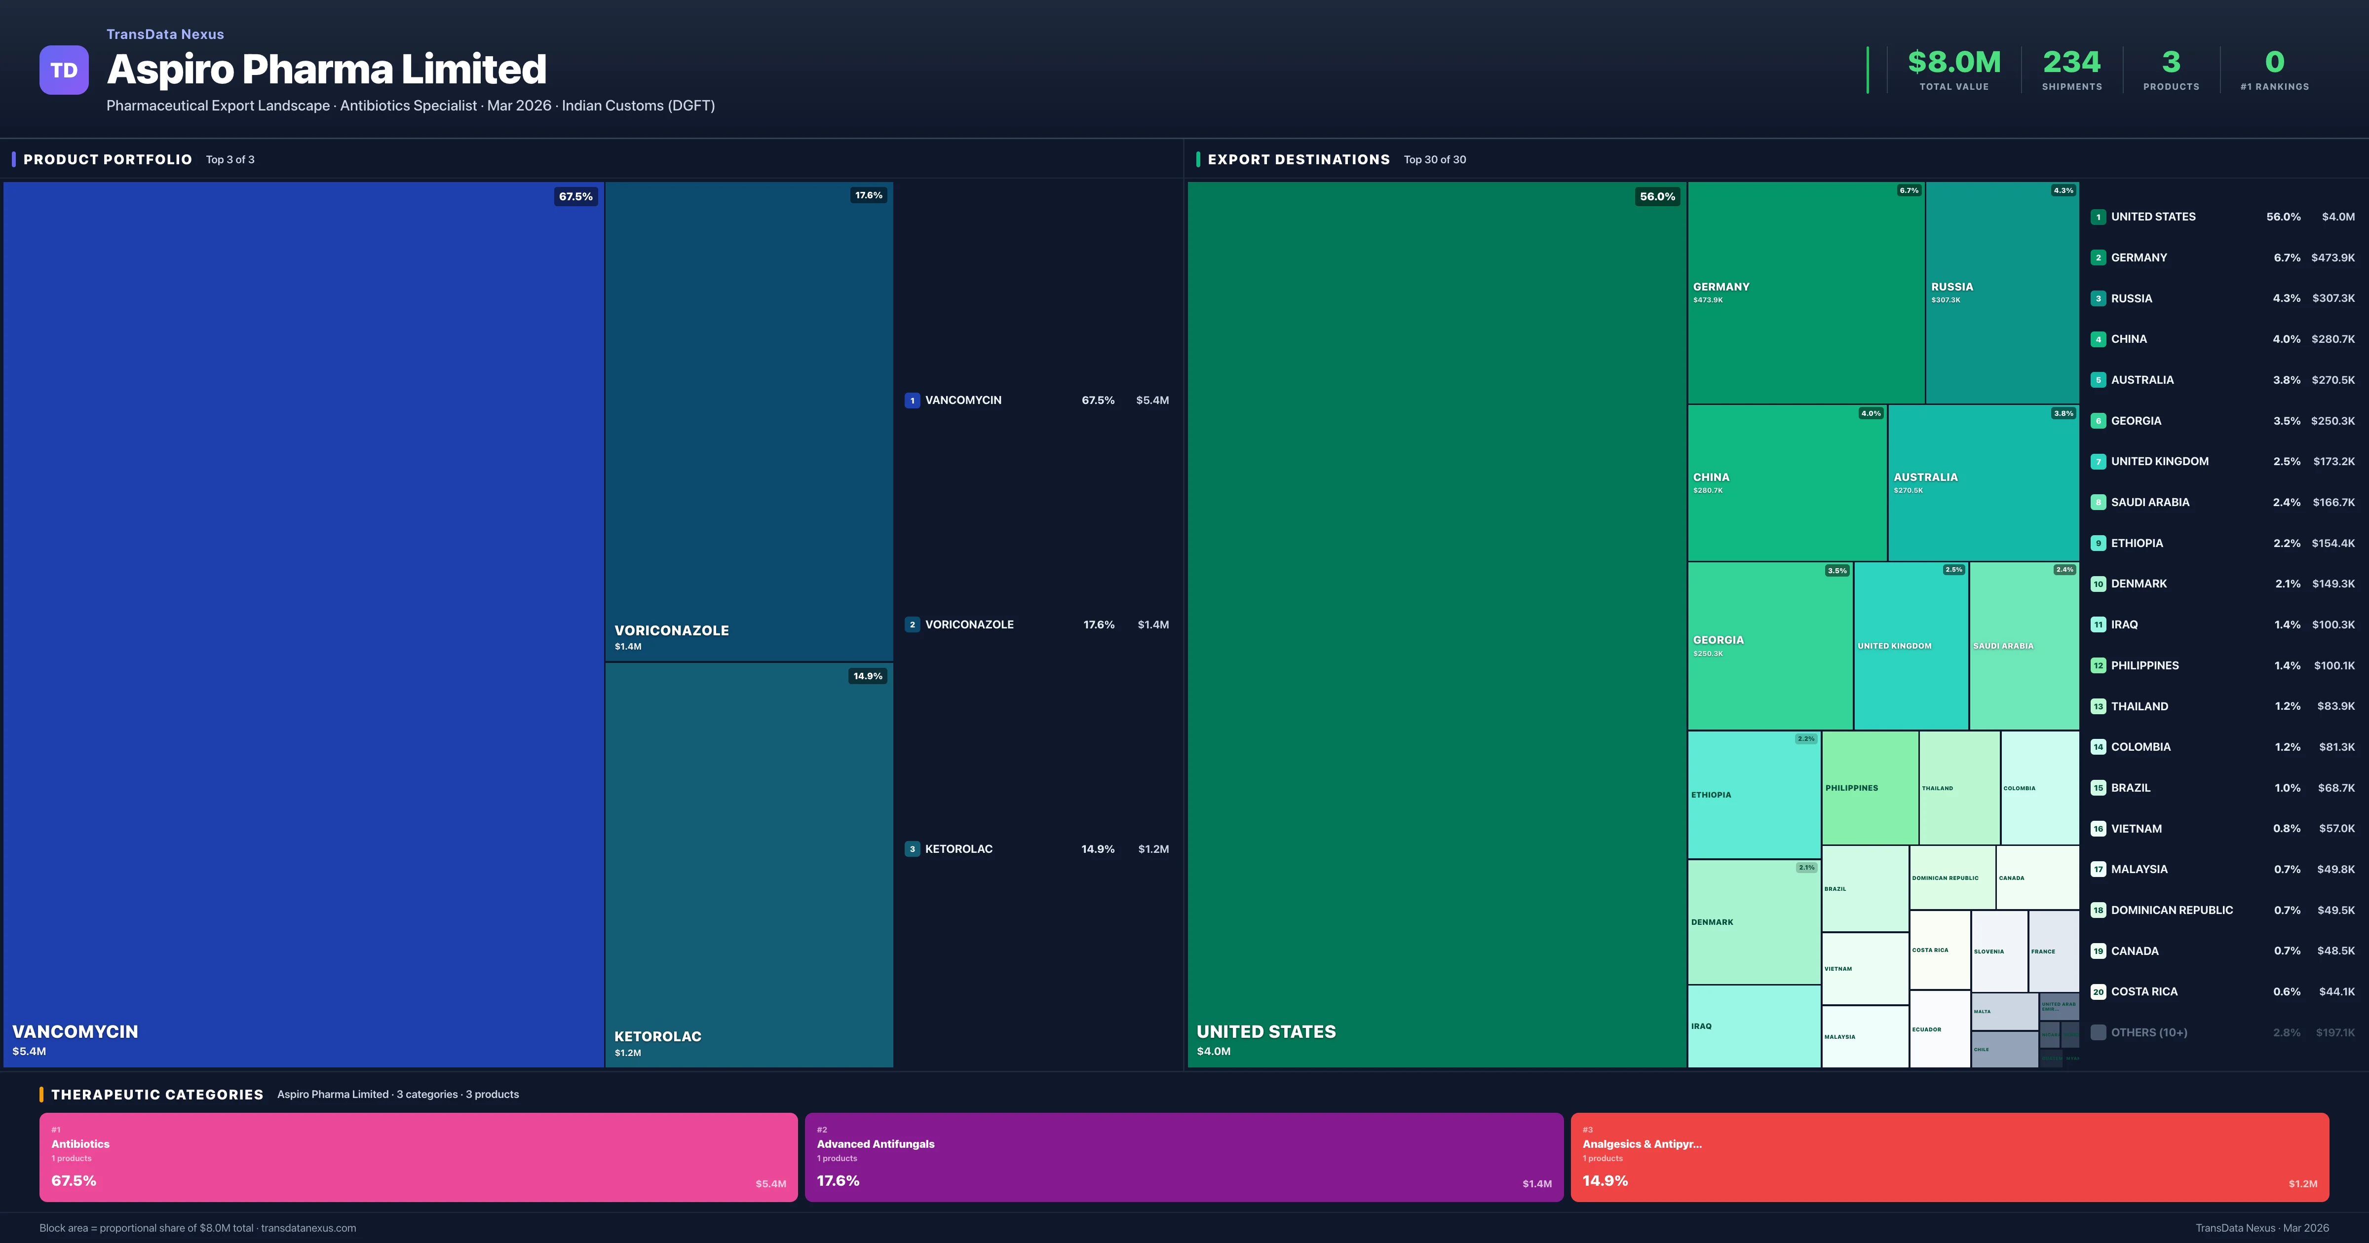2369x1243 pixels.
Task: Select badge 3 beside KETOROLAC product entry
Action: pyautogui.click(x=912, y=848)
